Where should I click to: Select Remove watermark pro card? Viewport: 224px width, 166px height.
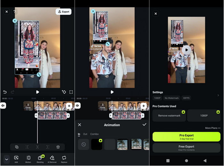pos(169,116)
